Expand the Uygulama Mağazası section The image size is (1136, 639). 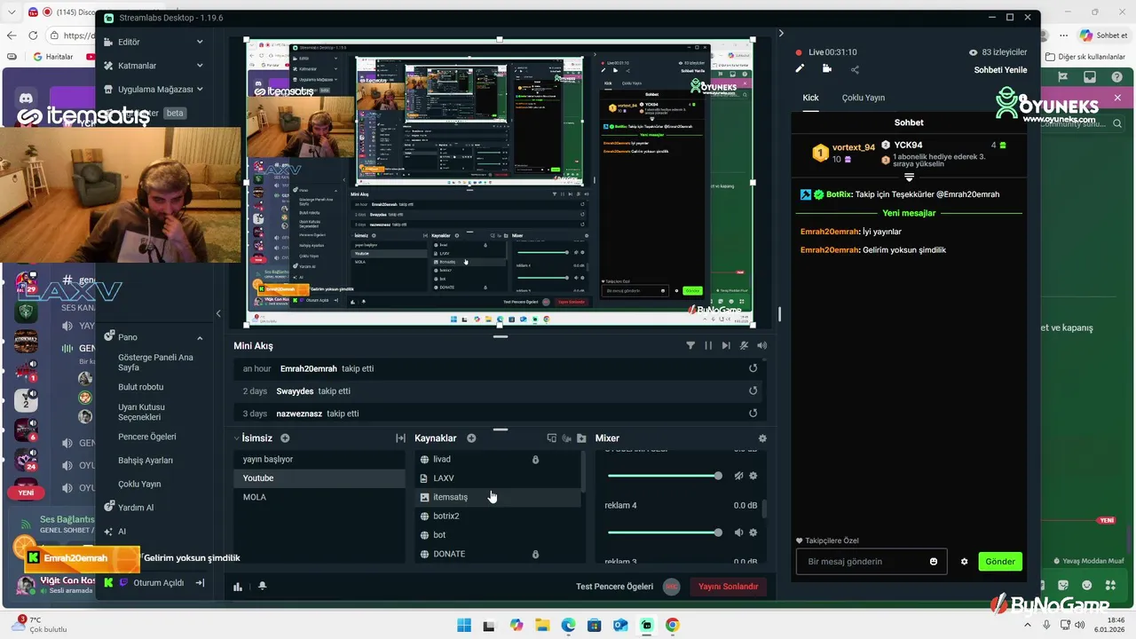click(x=154, y=90)
